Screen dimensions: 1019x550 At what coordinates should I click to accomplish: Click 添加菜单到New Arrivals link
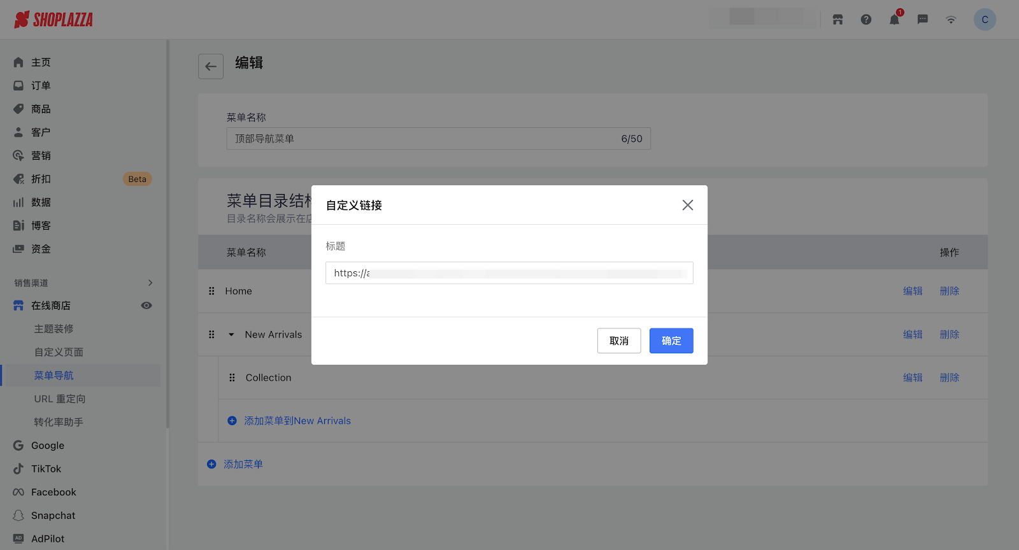coord(297,421)
